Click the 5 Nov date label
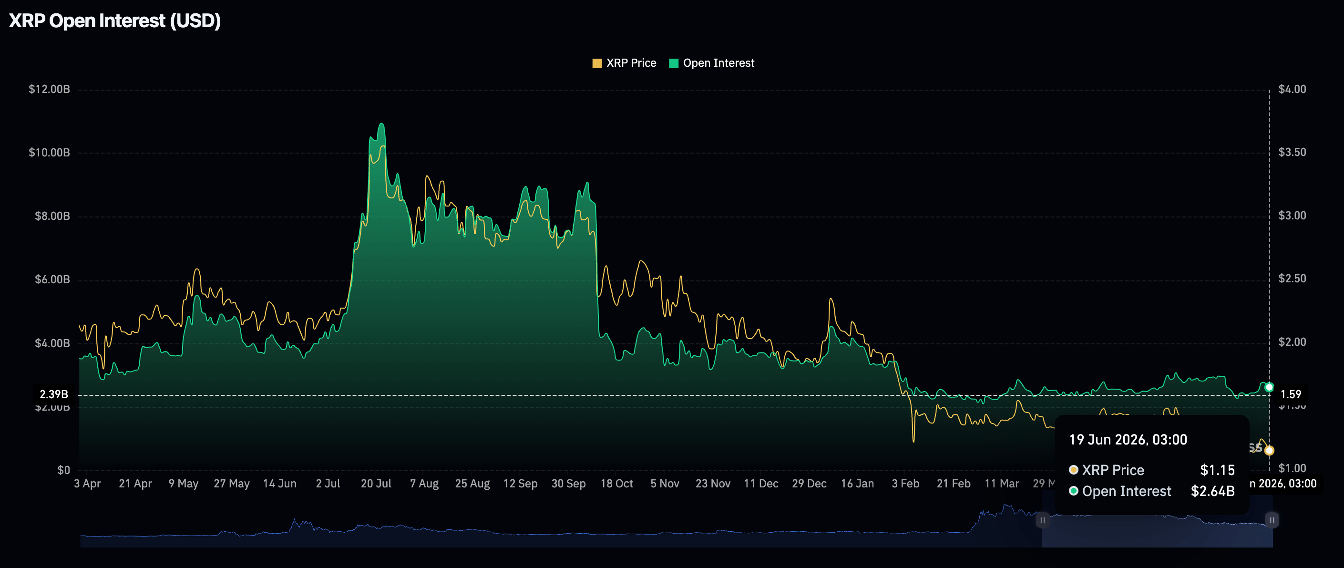 pyautogui.click(x=665, y=484)
